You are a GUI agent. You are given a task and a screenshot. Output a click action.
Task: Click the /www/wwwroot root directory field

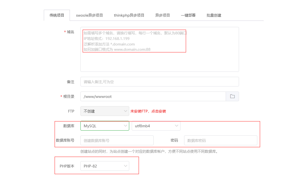153,96
